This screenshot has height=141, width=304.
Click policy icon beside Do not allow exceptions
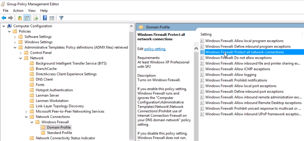point(202,58)
